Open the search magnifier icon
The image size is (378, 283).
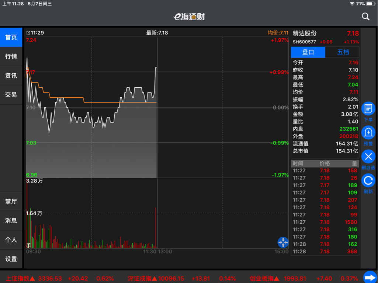point(365,17)
